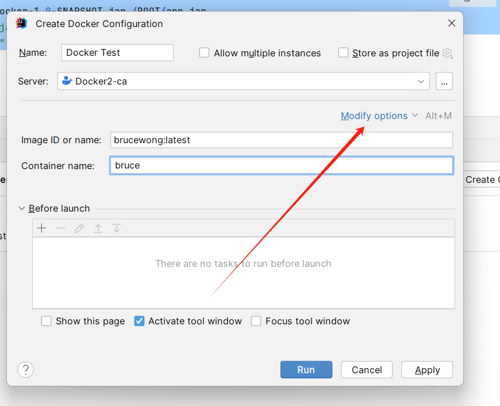Click the IntelliJ IDEA logo in title bar
The image size is (500, 406).
click(x=21, y=24)
